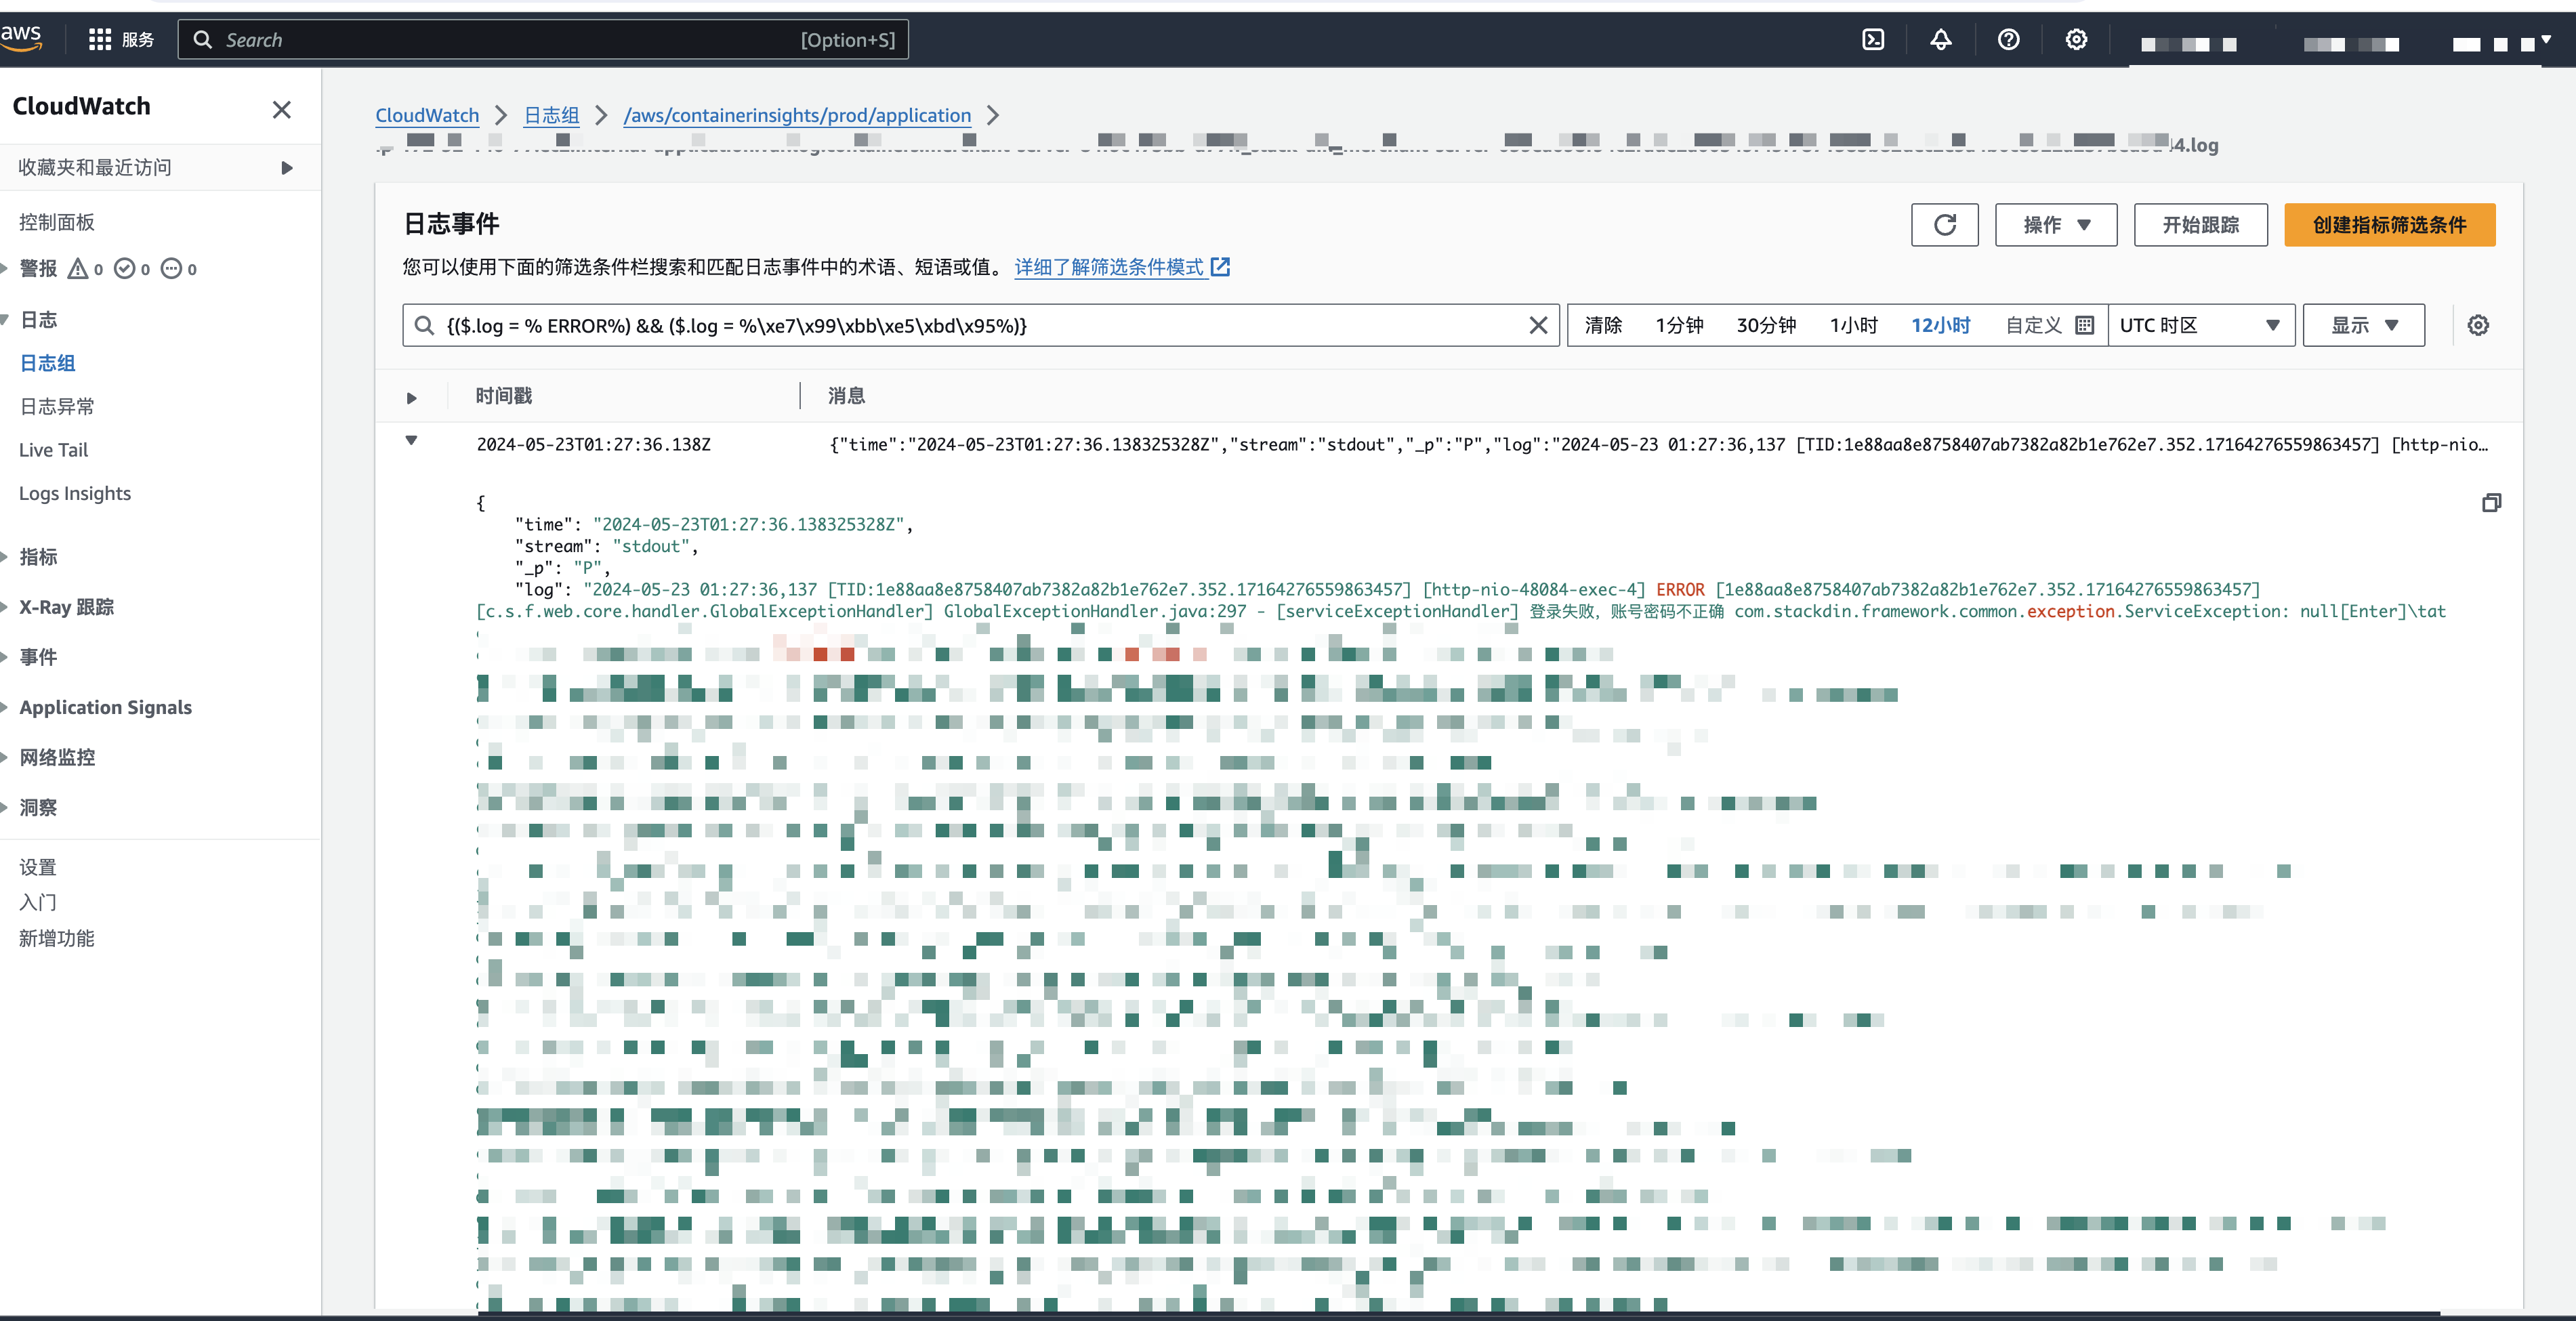Open external link icon for filter pattern help
2576x1321 pixels.
tap(1220, 267)
